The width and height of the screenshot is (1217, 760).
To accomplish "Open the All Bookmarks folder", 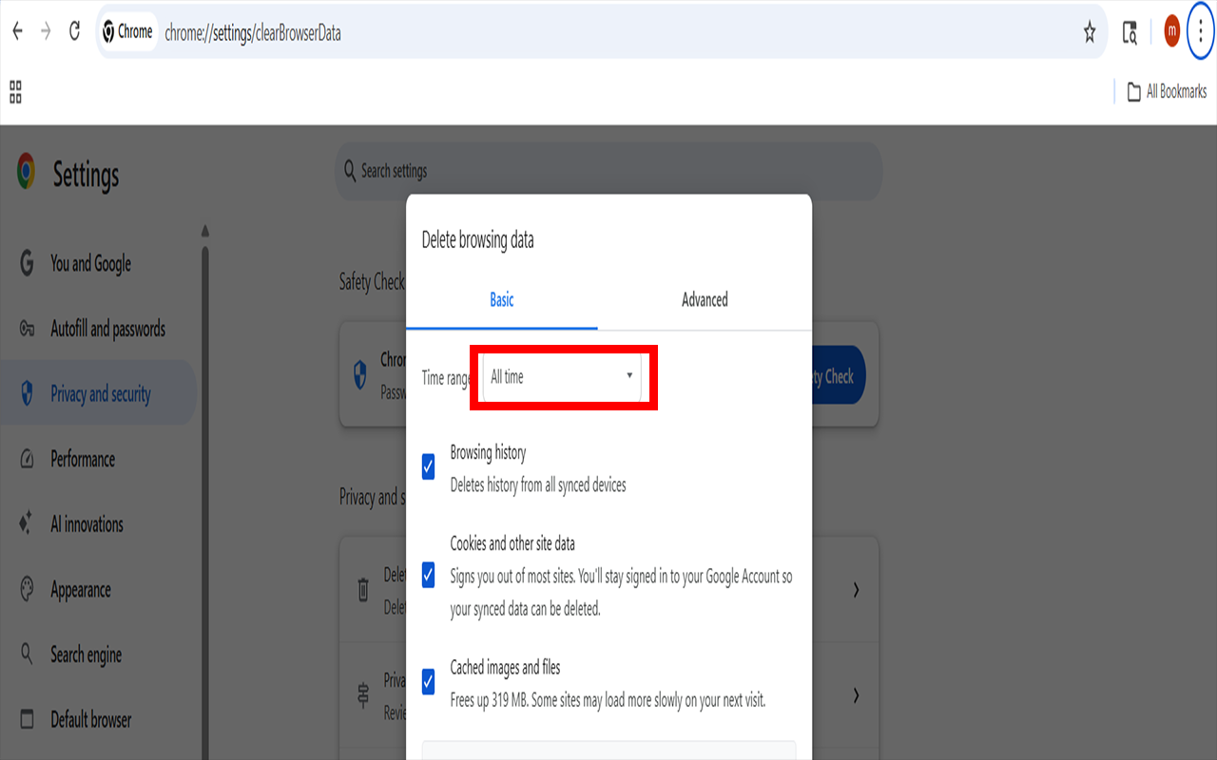I will tap(1167, 91).
